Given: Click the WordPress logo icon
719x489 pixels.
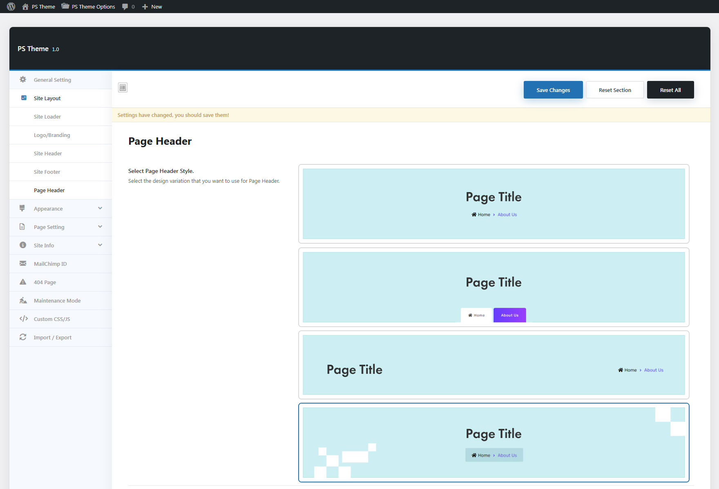Looking at the screenshot, I should tap(11, 7).
